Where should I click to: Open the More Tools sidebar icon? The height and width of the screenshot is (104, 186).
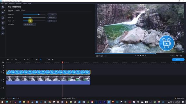coord(3,34)
